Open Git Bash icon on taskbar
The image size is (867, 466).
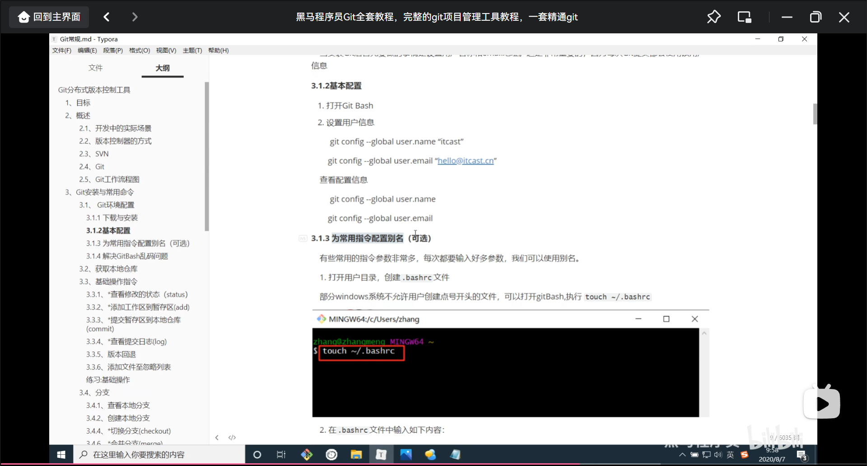pyautogui.click(x=307, y=455)
